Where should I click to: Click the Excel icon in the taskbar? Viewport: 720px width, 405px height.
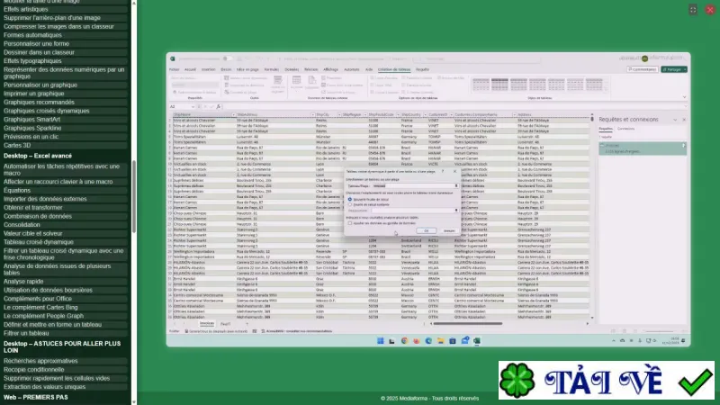point(477,341)
